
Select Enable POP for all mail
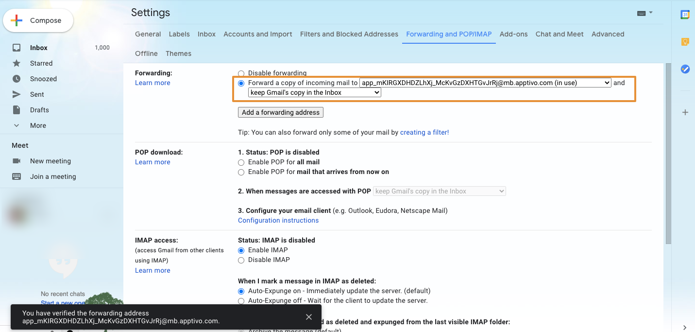coord(241,162)
